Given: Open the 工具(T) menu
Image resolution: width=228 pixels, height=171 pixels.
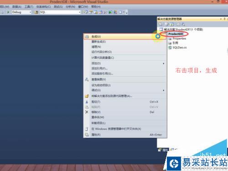Looking at the screenshot, I should tap(29, 7).
